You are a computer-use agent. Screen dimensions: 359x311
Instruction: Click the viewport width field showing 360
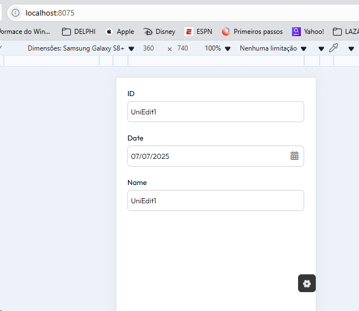[x=148, y=48]
